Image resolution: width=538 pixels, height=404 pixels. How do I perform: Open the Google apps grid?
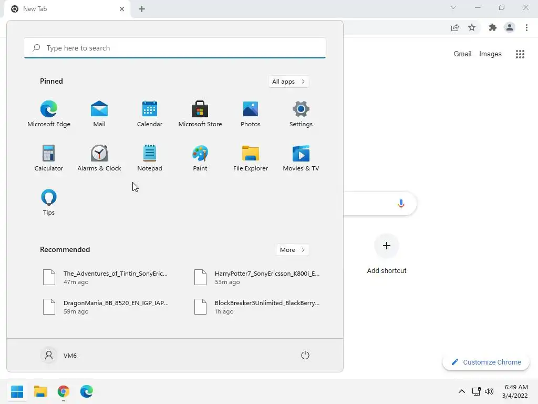(x=520, y=54)
